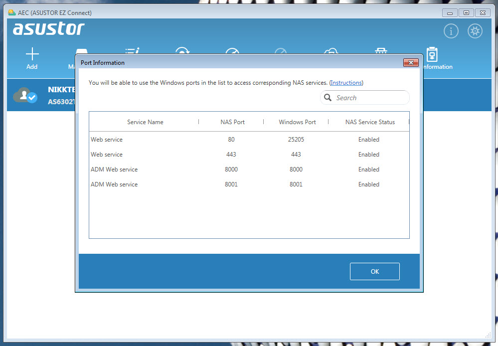The image size is (498, 346).
Task: Open the settings gear icon
Action: coord(475,31)
